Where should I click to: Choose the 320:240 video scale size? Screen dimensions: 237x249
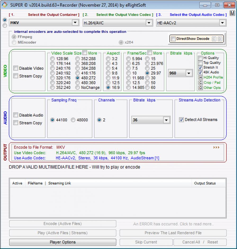(x=53, y=83)
